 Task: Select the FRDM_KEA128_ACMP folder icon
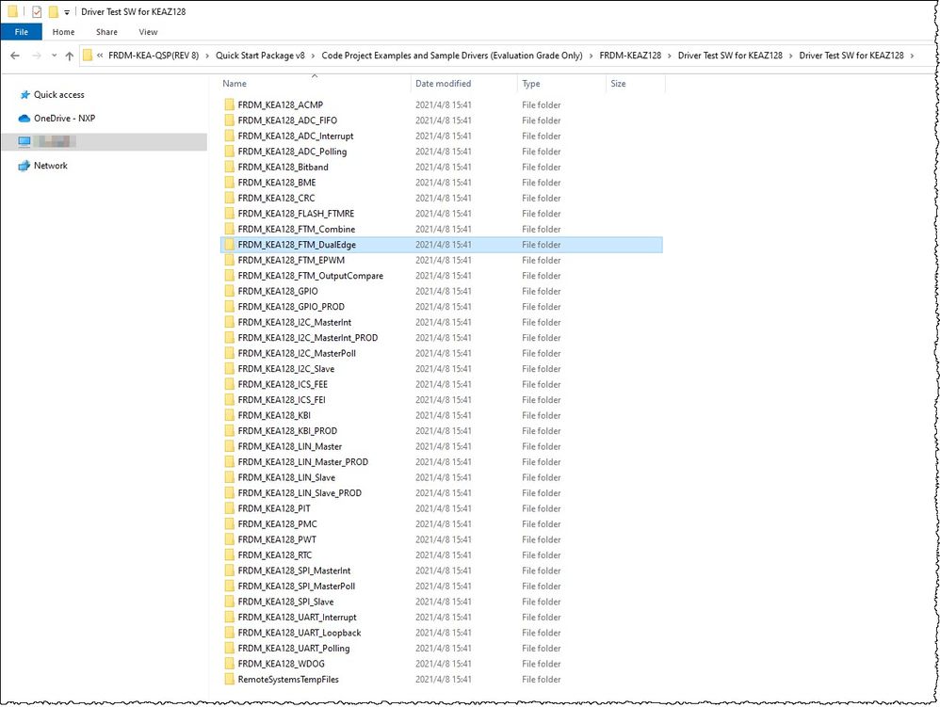(x=230, y=104)
